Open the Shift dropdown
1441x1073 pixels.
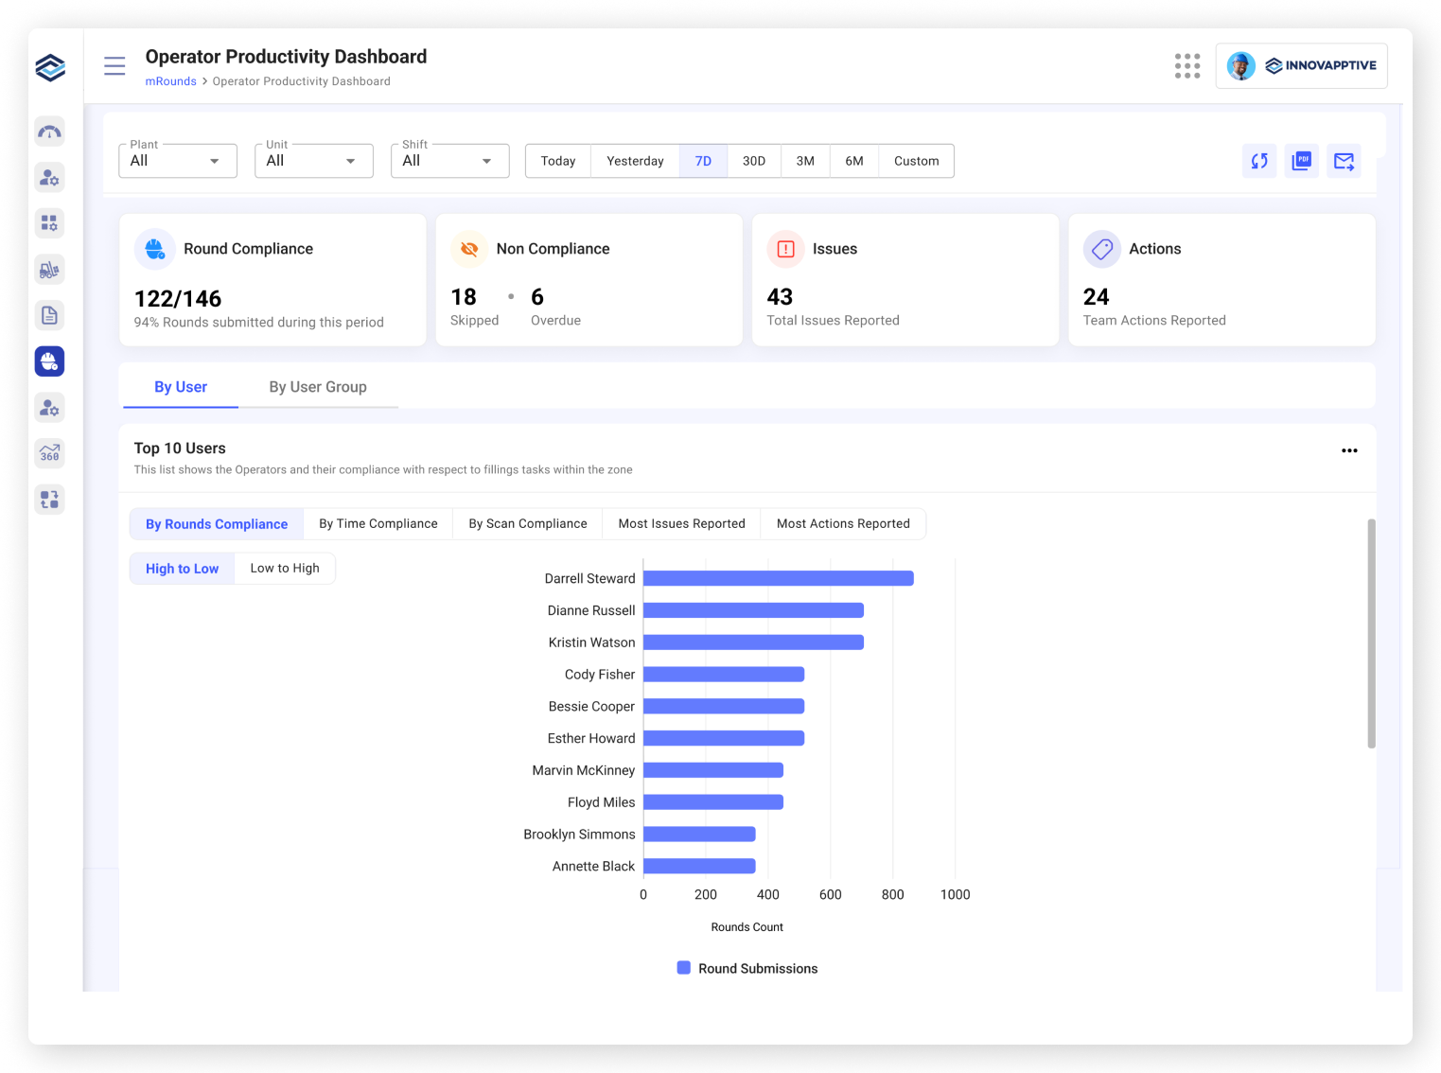pyautogui.click(x=449, y=161)
